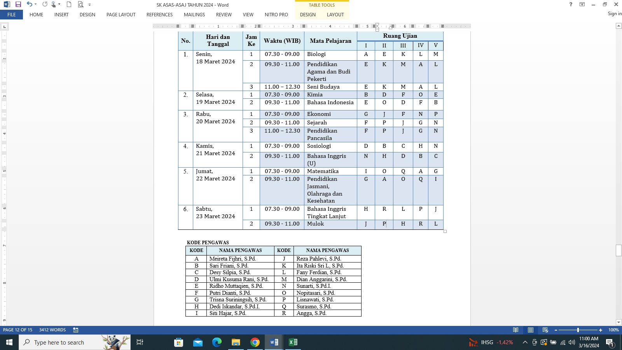Undo the last action

[x=29, y=5]
